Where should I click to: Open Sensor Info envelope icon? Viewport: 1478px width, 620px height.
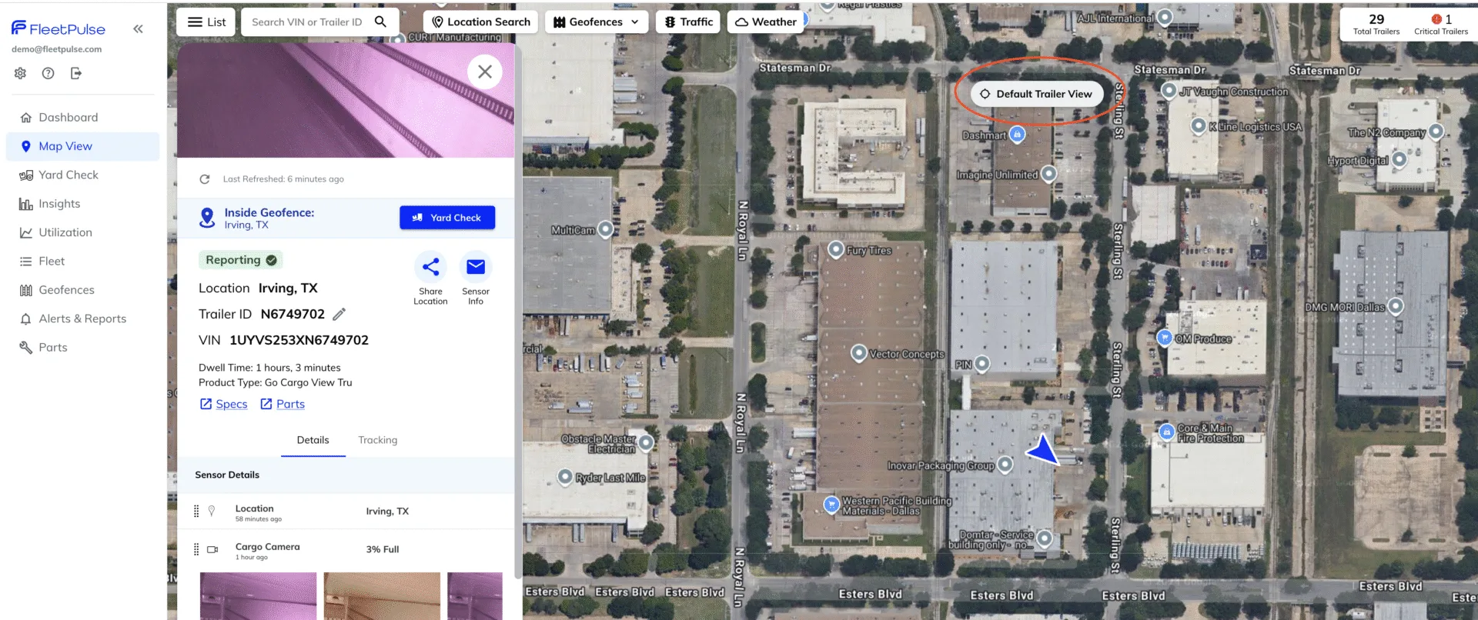(x=476, y=267)
